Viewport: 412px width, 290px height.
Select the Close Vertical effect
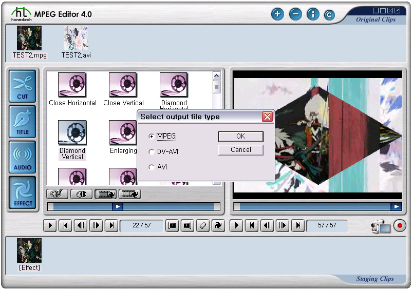[123, 89]
